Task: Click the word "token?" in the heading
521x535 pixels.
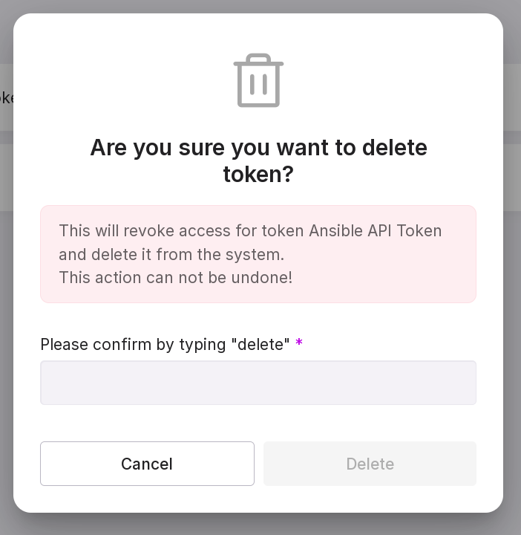Action: tap(258, 174)
